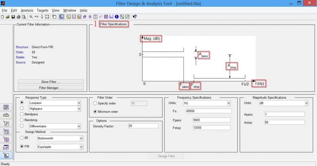Open the Analysis menu
This screenshot has width=317, height=166.
point(27,10)
